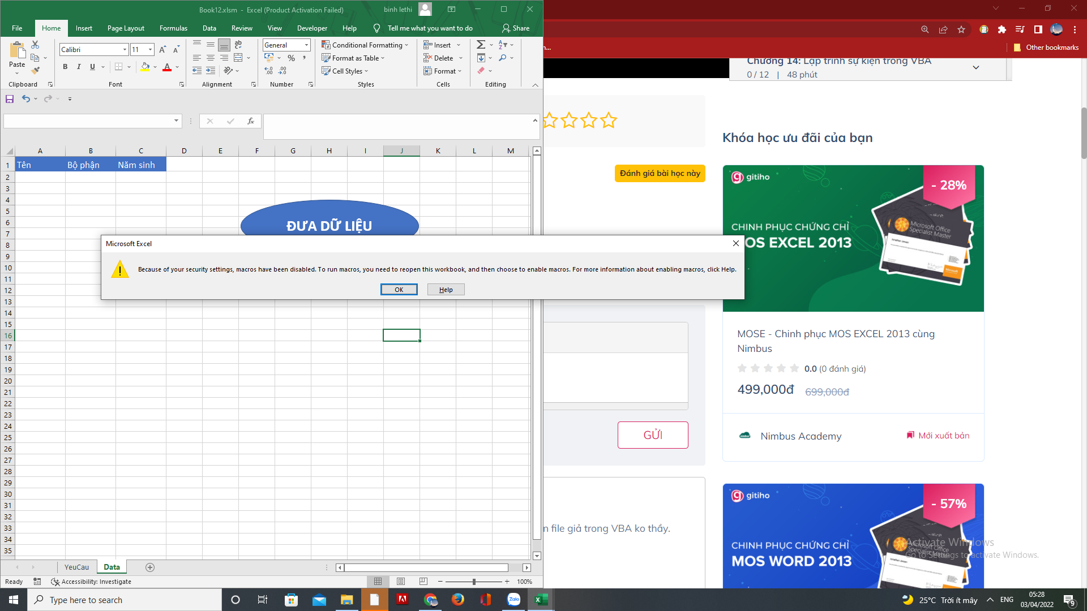Click the red Font Color icon

pyautogui.click(x=167, y=67)
